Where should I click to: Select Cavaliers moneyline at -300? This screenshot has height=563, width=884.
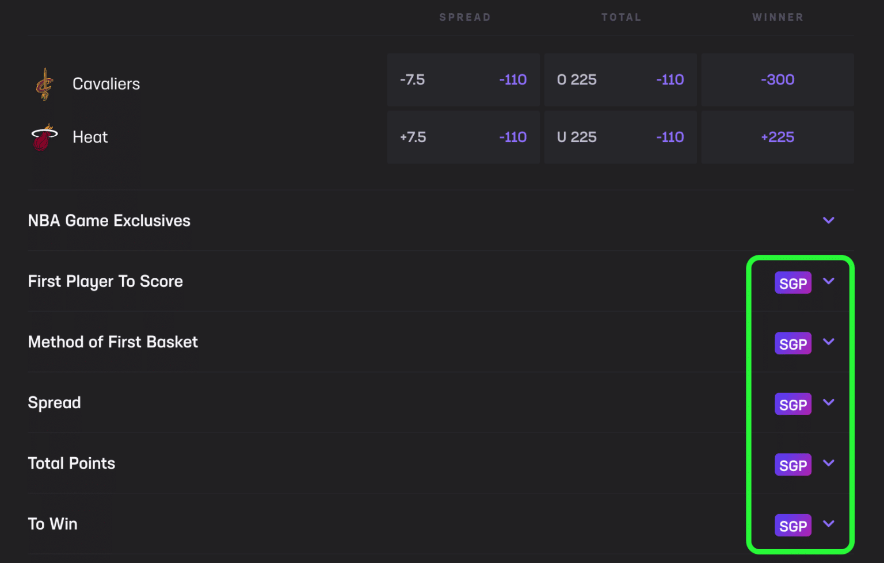[778, 80]
